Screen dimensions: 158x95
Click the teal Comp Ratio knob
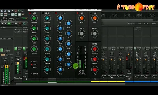(x=47, y=28)
